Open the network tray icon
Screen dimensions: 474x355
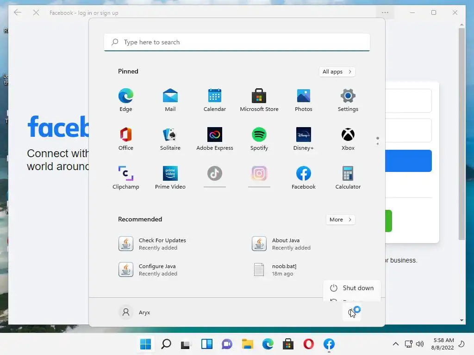click(x=409, y=344)
